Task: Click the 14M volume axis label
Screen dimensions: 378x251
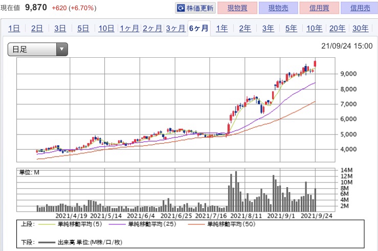Action: point(346,171)
